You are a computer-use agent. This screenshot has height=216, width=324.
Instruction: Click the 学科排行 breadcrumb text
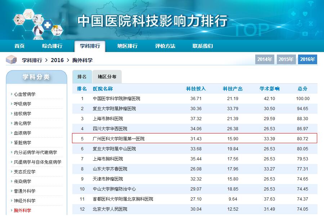click(32, 60)
